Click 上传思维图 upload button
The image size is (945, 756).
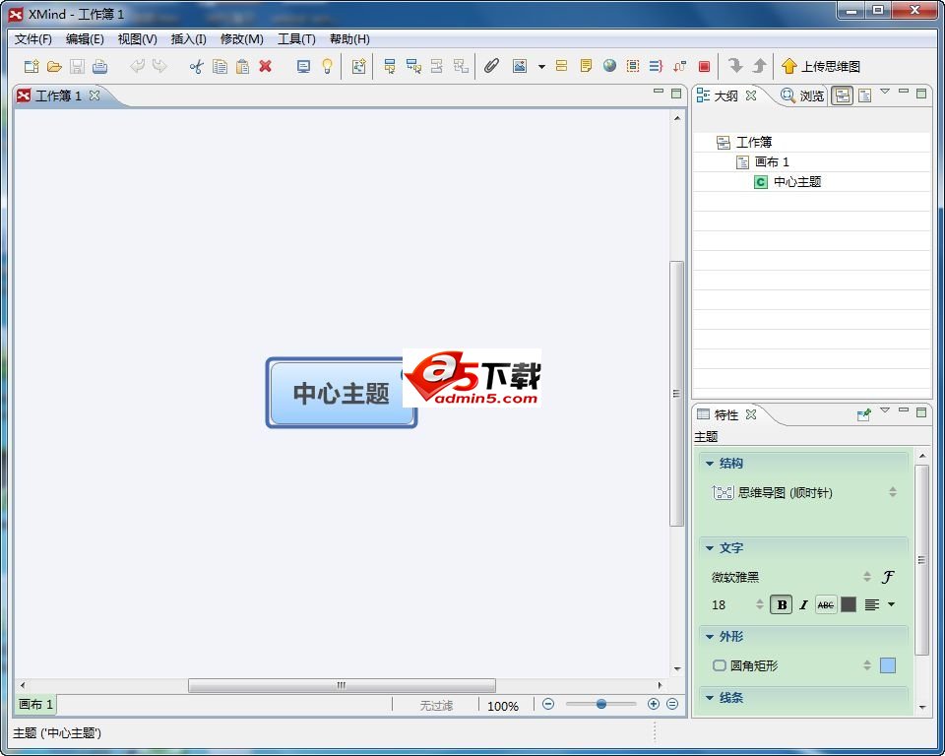(x=821, y=66)
